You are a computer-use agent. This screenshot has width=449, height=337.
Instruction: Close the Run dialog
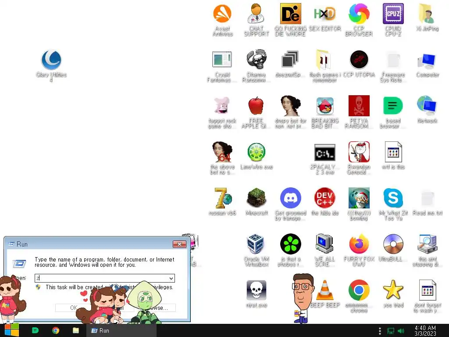179,244
